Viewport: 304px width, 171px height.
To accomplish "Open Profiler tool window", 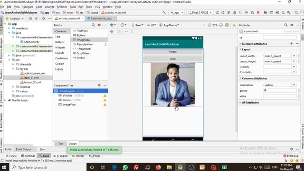I will [x=78, y=156].
